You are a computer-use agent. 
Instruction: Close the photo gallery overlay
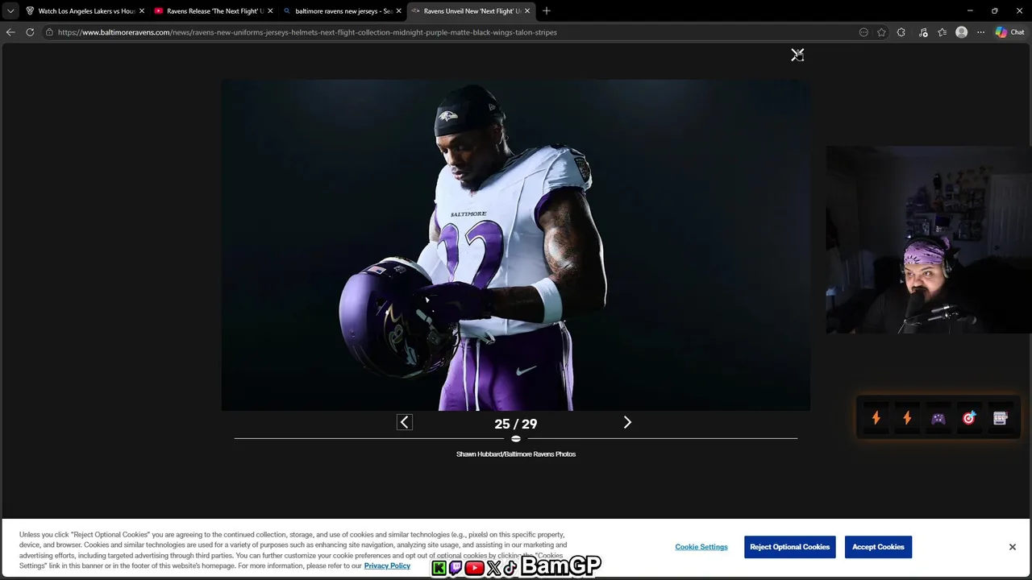[x=797, y=55]
